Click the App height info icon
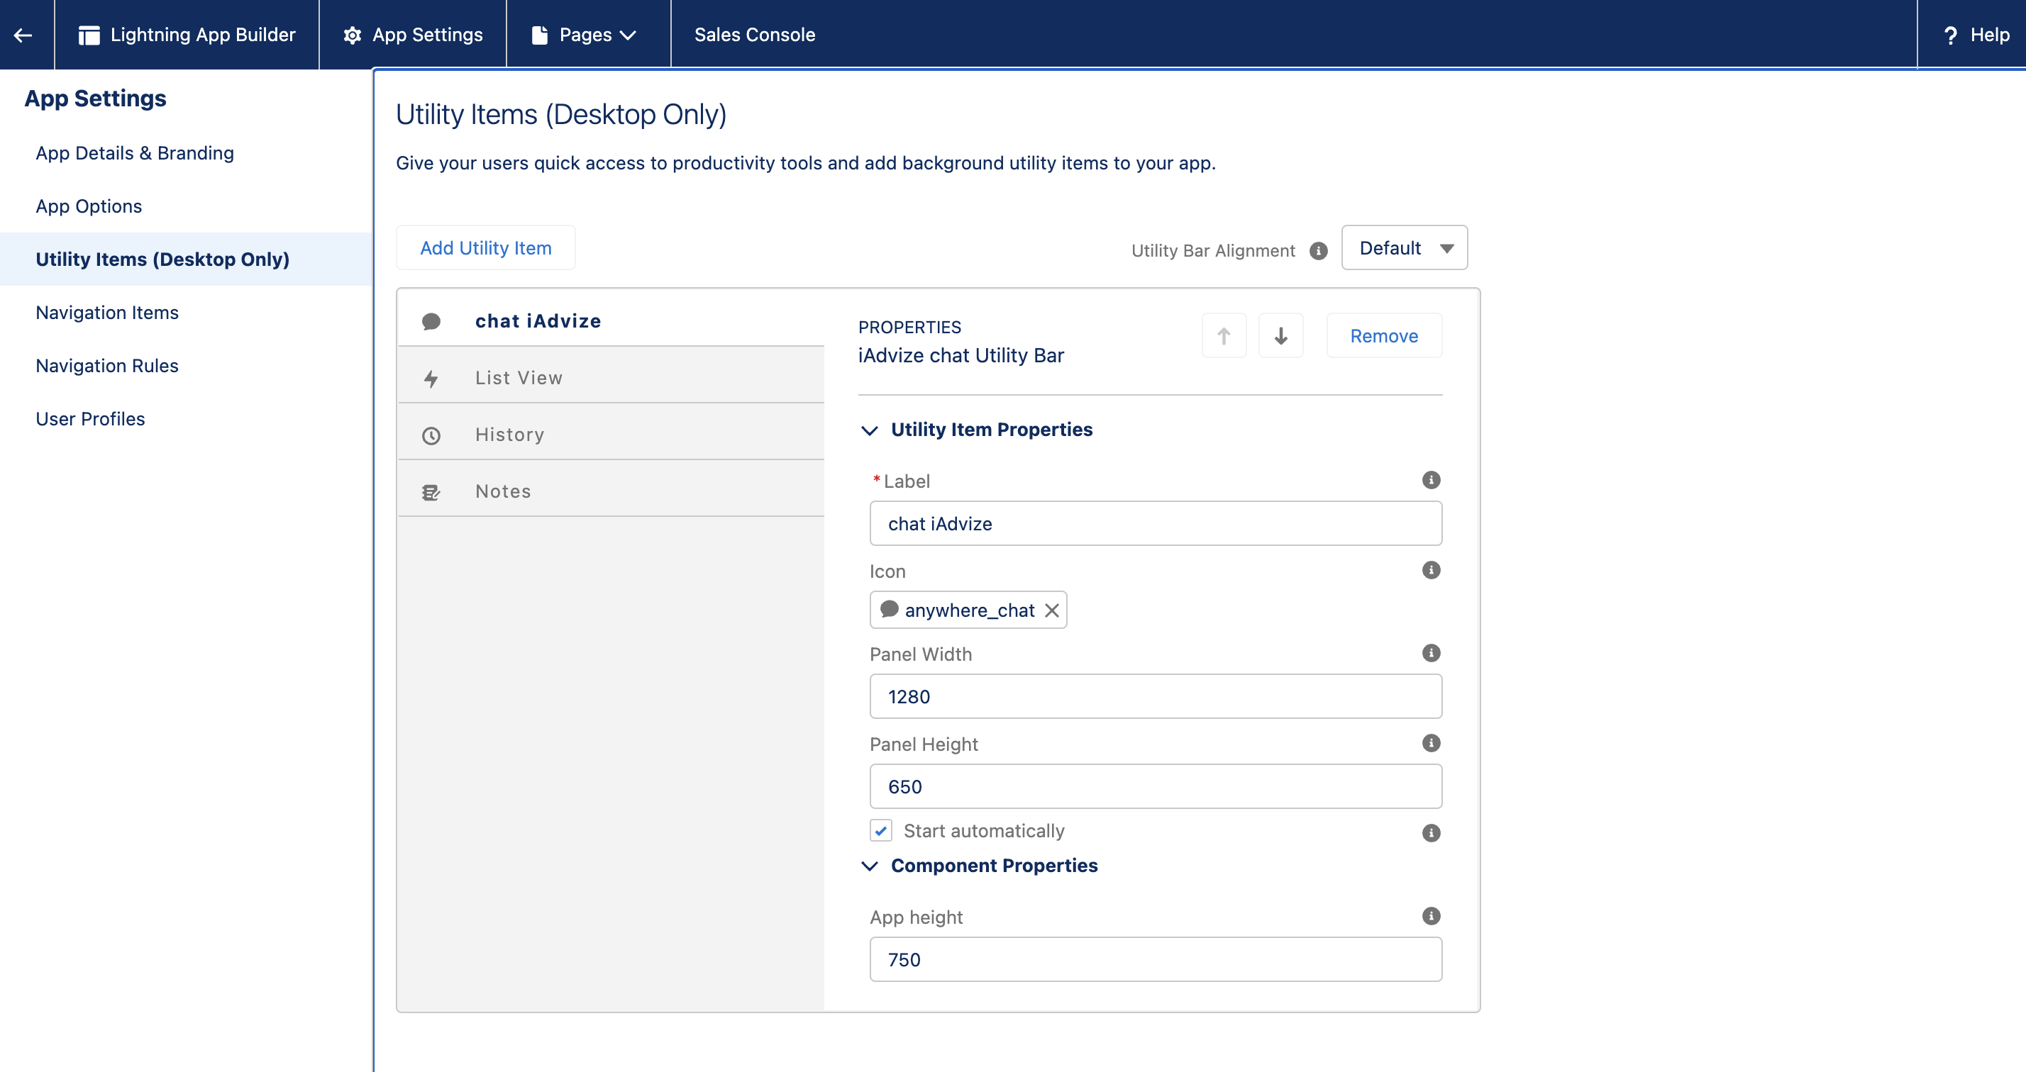 1431,915
